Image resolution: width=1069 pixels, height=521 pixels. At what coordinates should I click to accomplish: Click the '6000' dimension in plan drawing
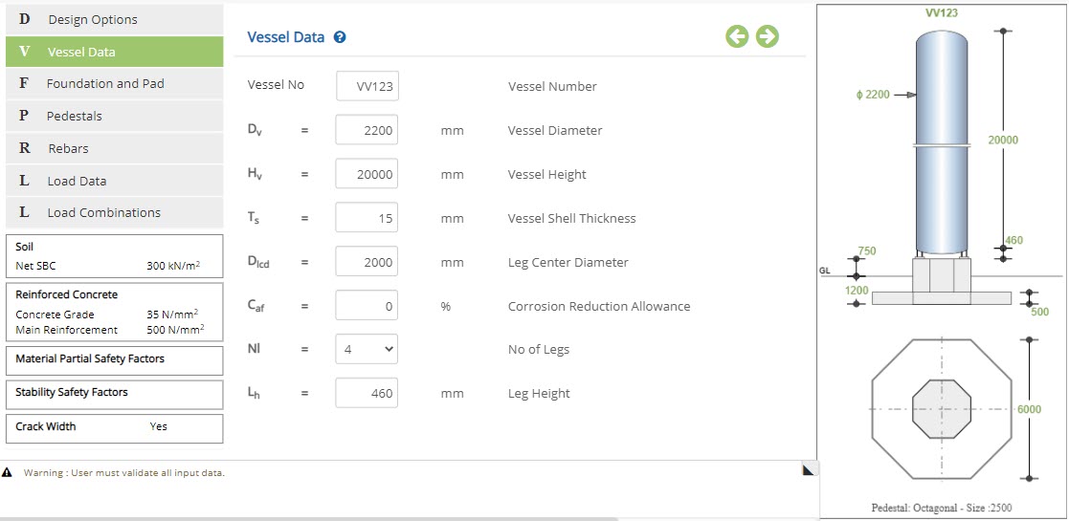click(x=1029, y=409)
